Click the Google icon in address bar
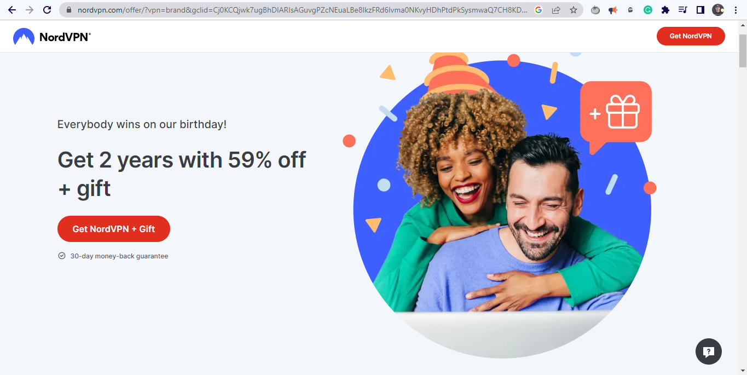 click(538, 10)
